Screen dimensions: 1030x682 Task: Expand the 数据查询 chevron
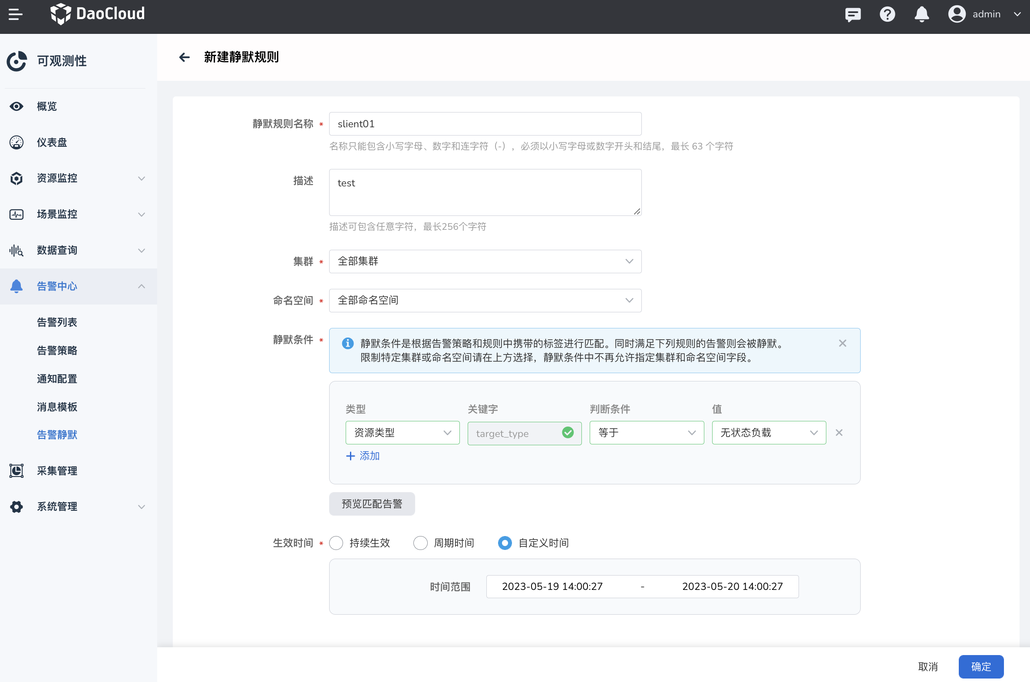141,251
